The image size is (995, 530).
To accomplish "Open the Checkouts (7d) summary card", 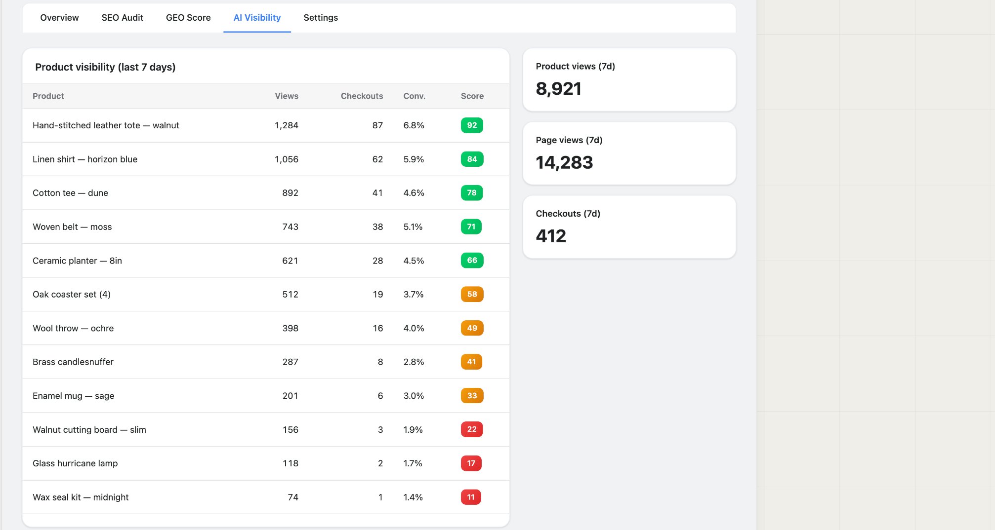I will pyautogui.click(x=629, y=227).
